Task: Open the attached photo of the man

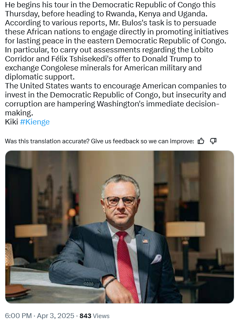Action: pyautogui.click(x=120, y=227)
